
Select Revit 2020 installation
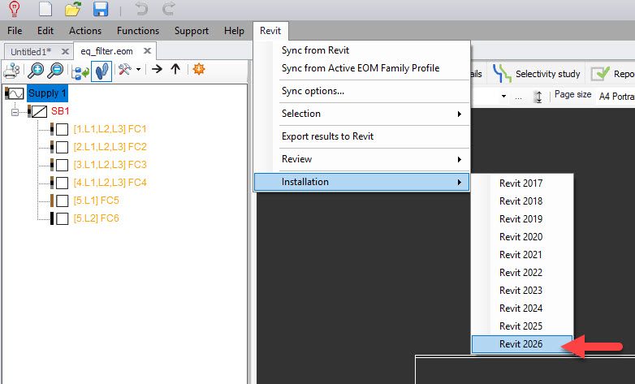522,237
